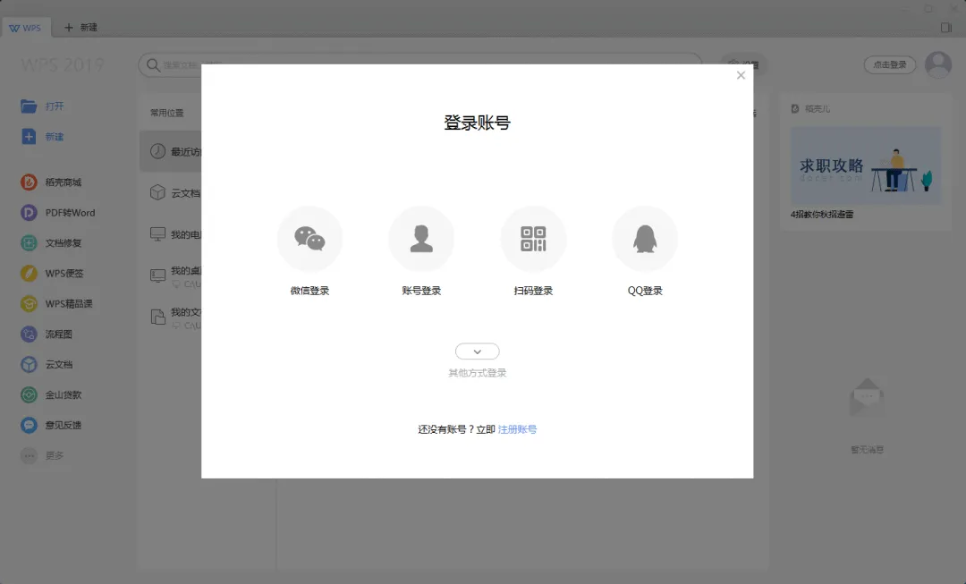This screenshot has height=584, width=966.
Task: Open the 流程图 flowchart tool
Action: pyautogui.click(x=47, y=334)
